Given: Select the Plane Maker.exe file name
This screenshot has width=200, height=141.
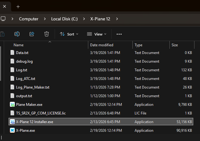Looking at the screenshot, I should click(29, 105).
